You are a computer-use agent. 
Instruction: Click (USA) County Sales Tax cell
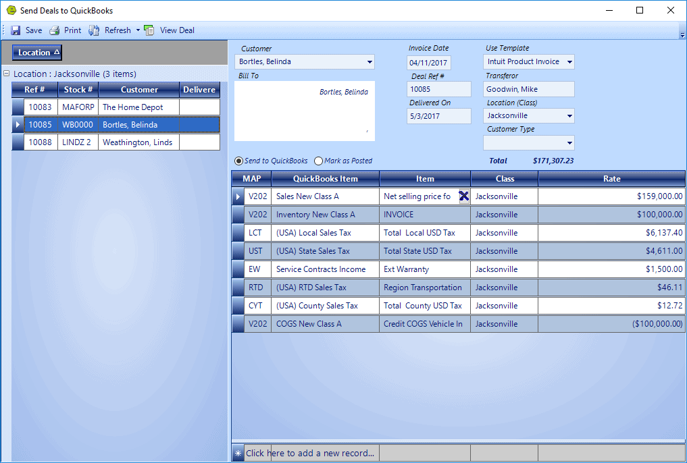[x=325, y=306]
